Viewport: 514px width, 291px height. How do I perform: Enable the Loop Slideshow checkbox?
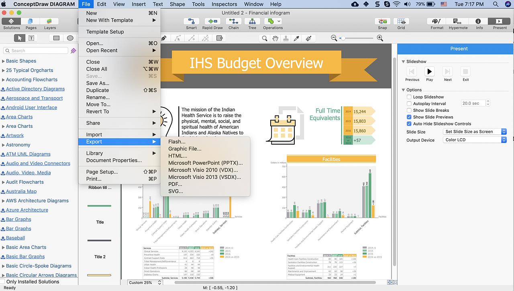pyautogui.click(x=409, y=97)
